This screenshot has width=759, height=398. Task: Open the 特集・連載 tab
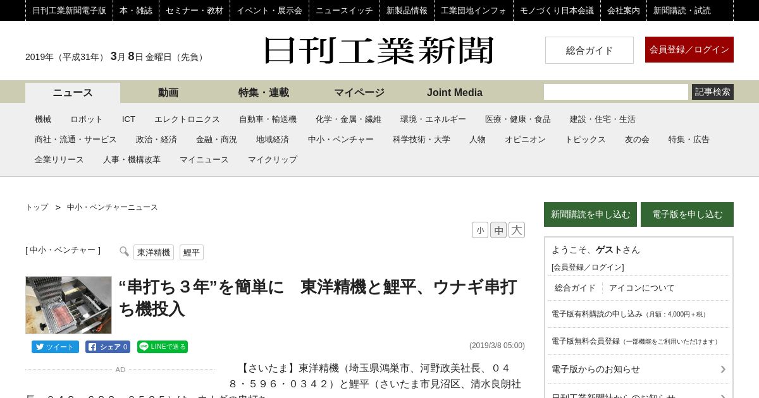pos(264,92)
